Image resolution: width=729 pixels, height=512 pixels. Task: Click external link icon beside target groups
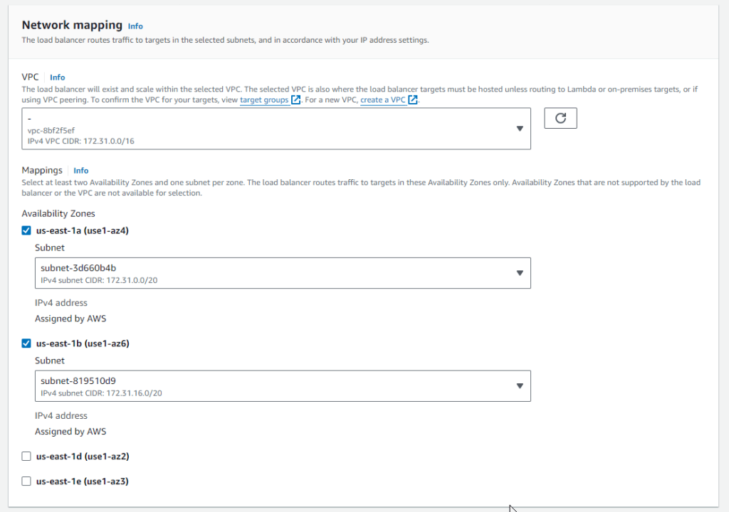click(x=295, y=100)
